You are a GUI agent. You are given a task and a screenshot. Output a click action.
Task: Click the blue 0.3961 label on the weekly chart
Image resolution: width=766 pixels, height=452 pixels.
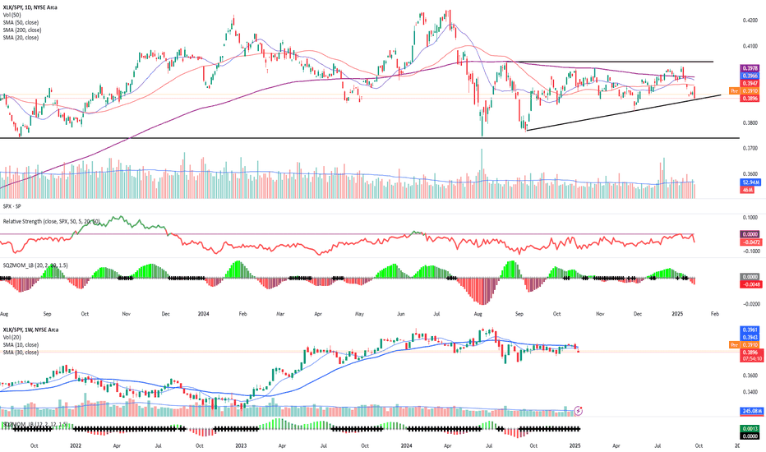750,330
